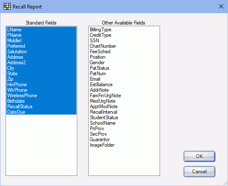
Task: Select MiddleI field
Action: tap(41, 41)
